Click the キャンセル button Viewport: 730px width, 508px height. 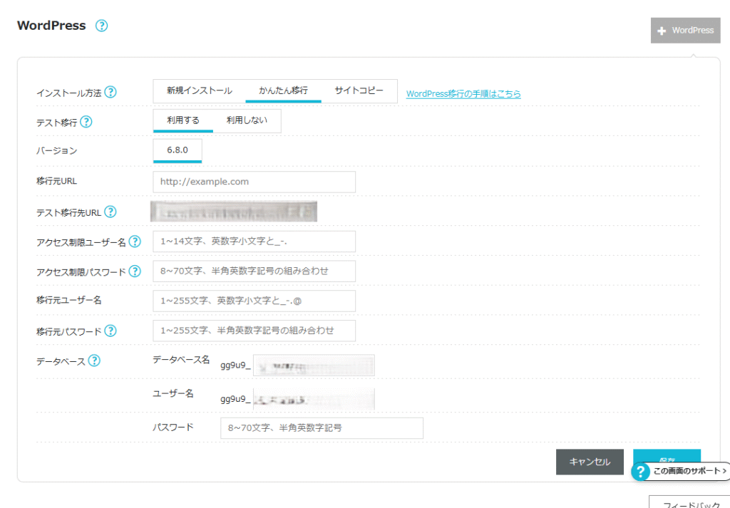point(590,462)
